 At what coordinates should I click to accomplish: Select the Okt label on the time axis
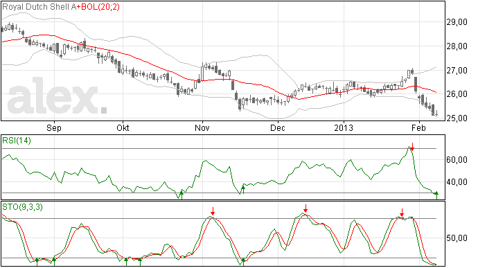click(123, 127)
